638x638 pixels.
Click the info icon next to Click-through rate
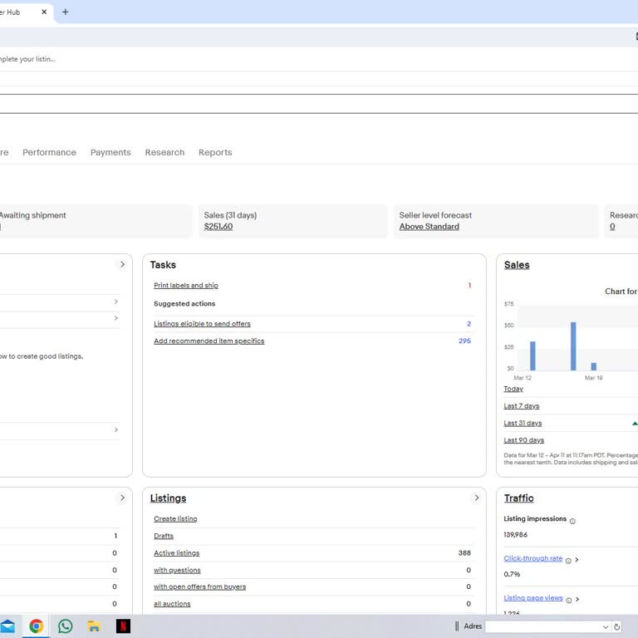coord(568,561)
